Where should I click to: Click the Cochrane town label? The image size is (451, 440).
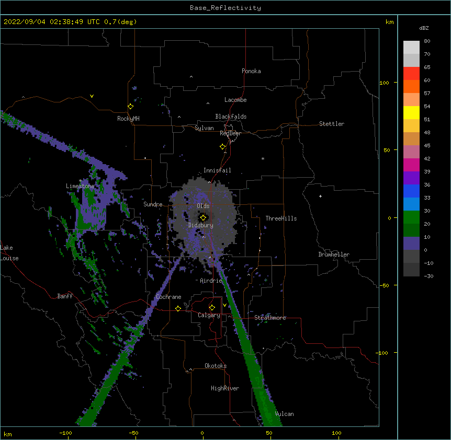(x=168, y=297)
